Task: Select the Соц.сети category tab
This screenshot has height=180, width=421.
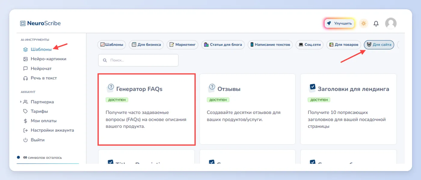Action: coord(310,45)
